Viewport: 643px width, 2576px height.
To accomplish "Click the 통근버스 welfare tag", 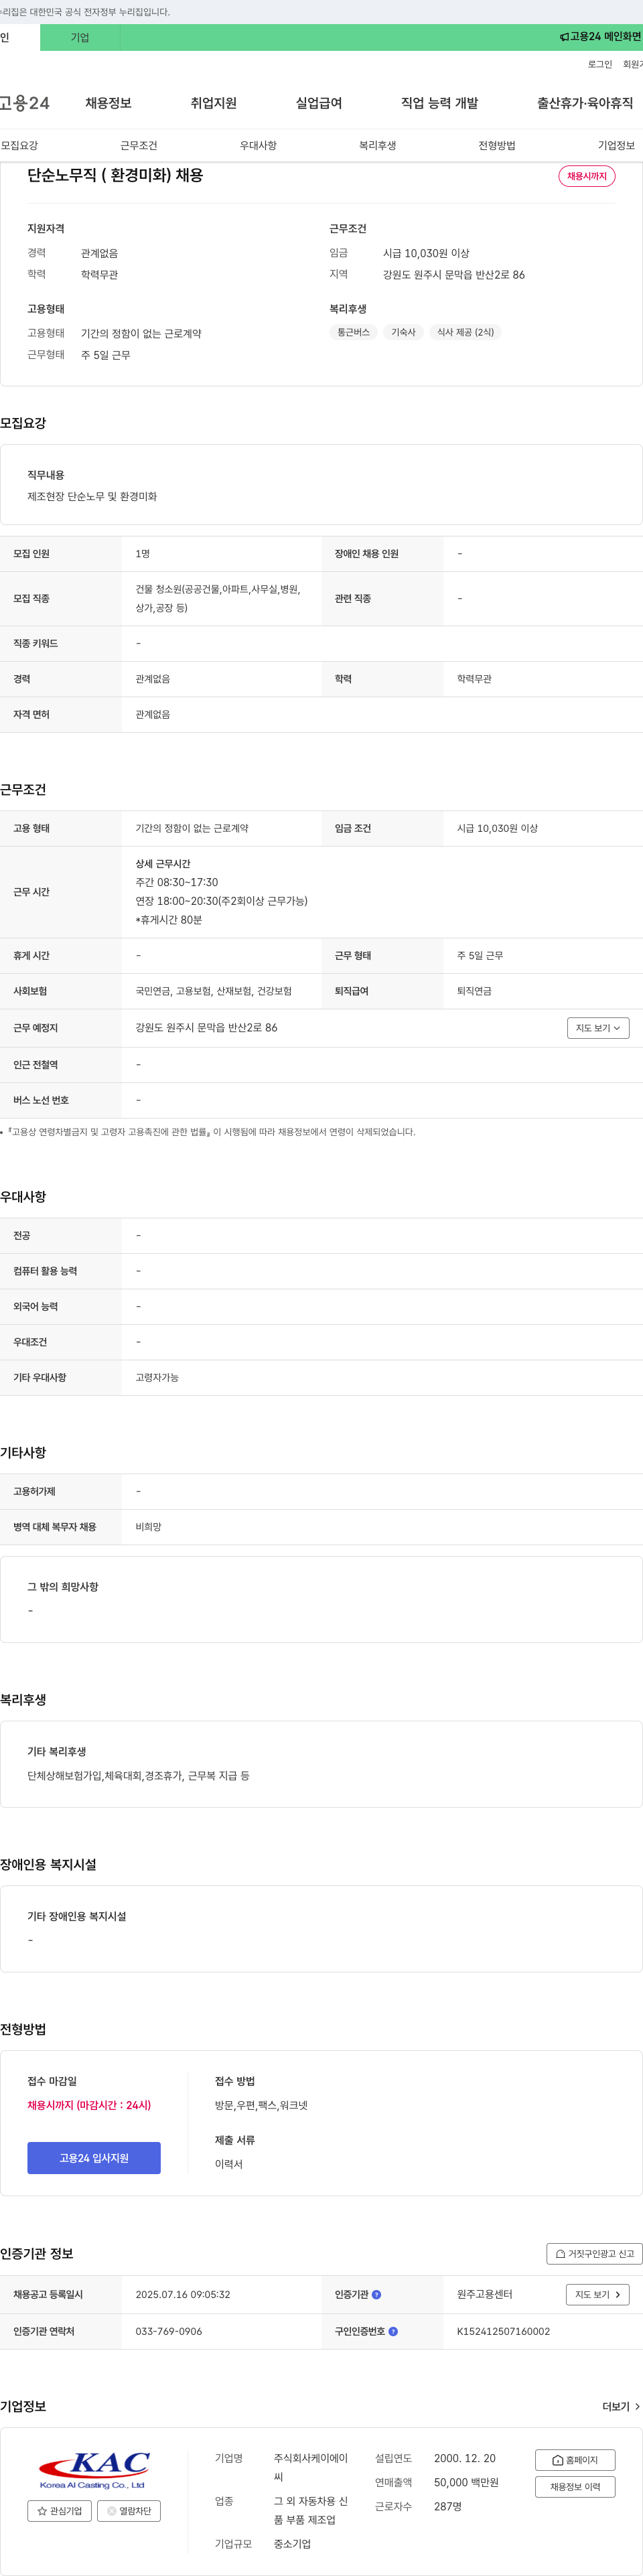I will pos(353,332).
